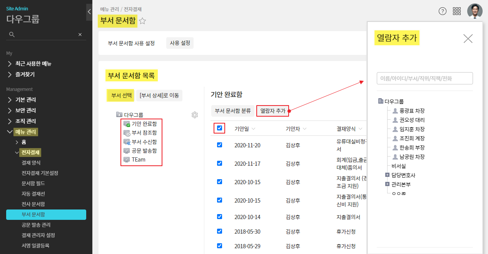This screenshot has height=254, width=488.
Task: Open 공문 발송 관리 sidebar menu item
Action: tap(36, 225)
